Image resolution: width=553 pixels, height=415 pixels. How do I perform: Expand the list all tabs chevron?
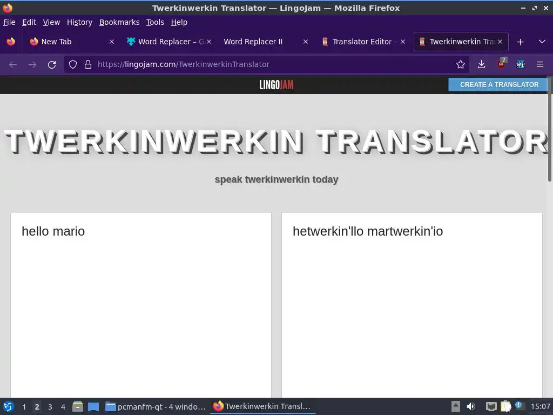pos(542,42)
